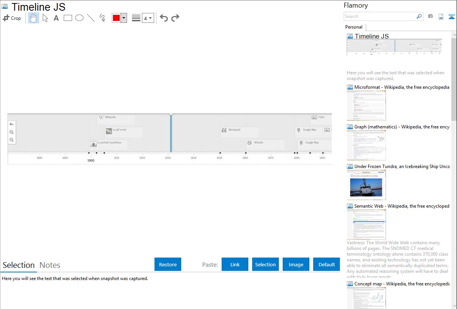Click the Le juif errant timeline event

coord(124,131)
